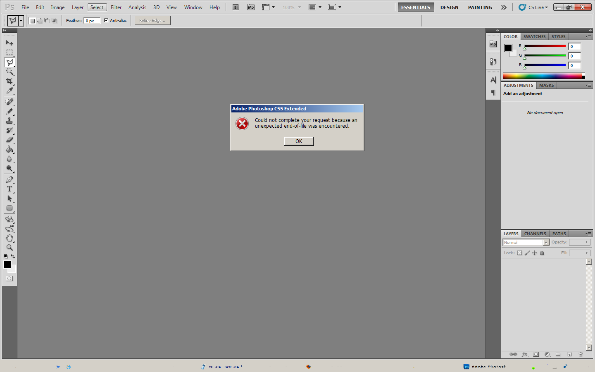Choose Subtract from Selection mode
The image size is (595, 372).
[x=47, y=21]
